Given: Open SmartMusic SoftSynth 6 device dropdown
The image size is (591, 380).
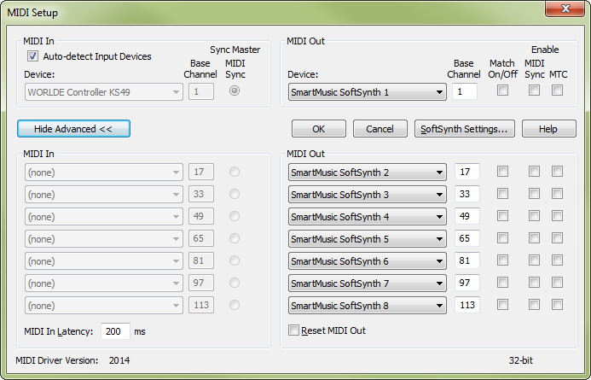Looking at the screenshot, I should click(x=367, y=261).
